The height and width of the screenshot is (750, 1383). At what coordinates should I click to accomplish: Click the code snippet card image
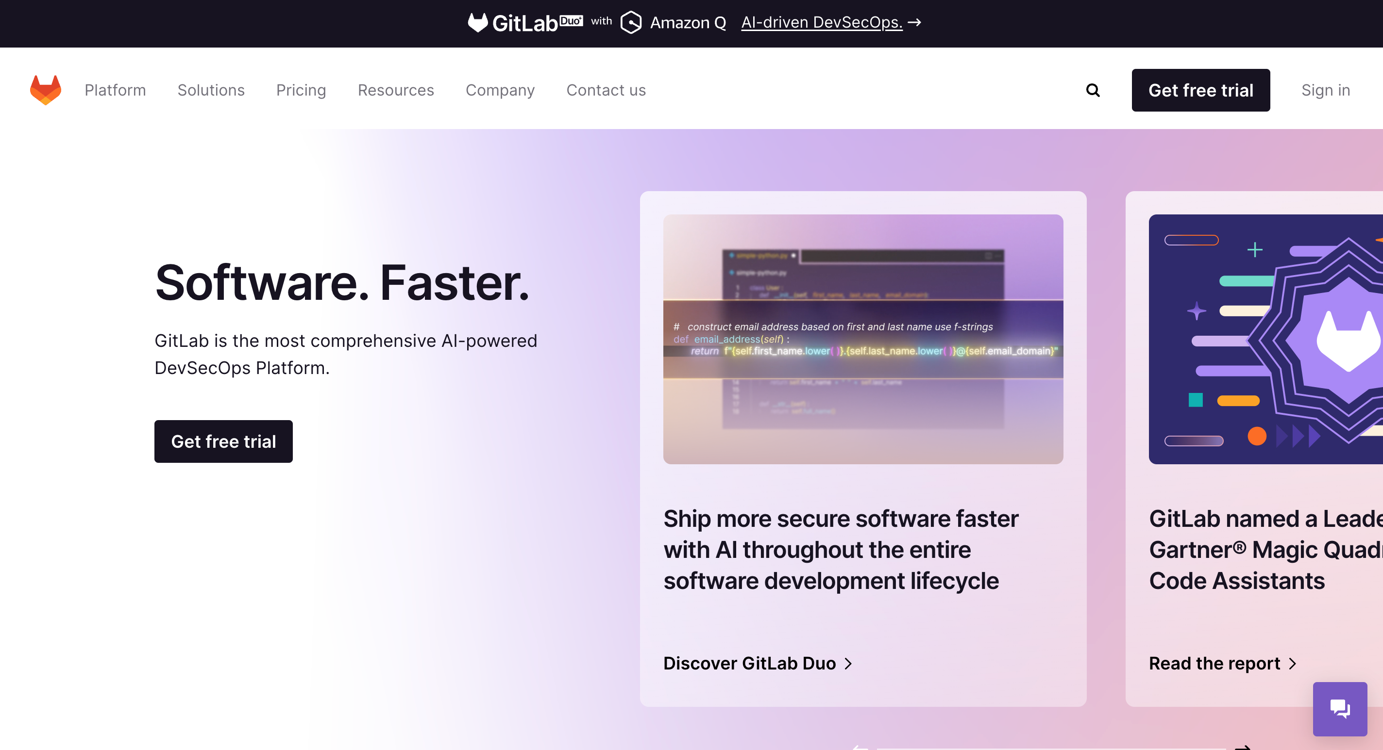(x=863, y=339)
